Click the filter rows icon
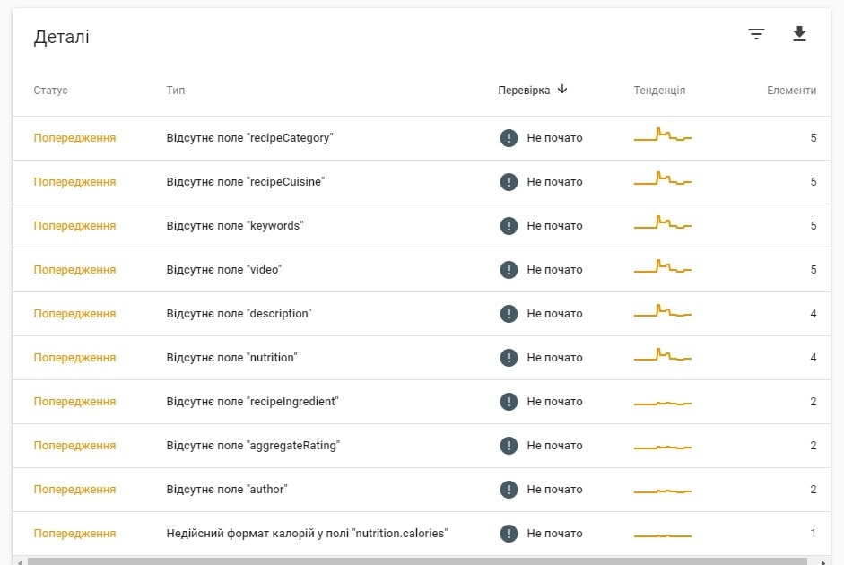This screenshot has height=565, width=844. (x=757, y=35)
